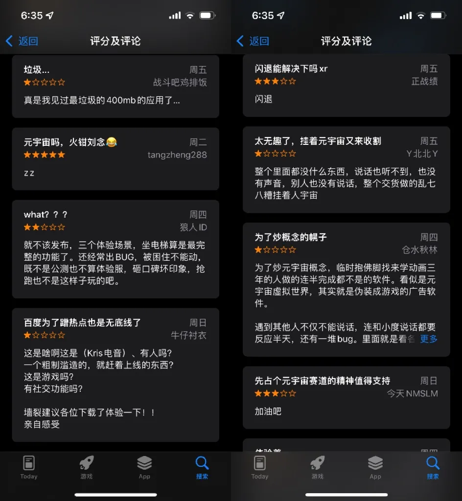Open review 太无趣了，挂着元宇宙又来收割

click(346, 170)
